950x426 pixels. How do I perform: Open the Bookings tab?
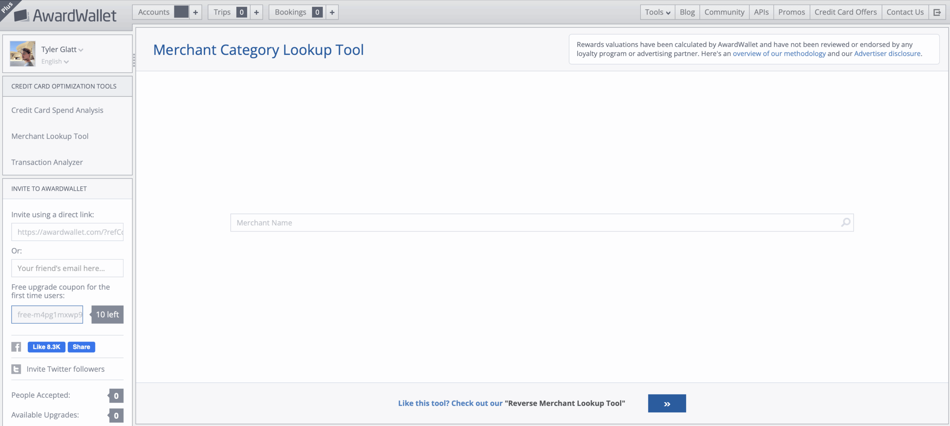pos(291,12)
